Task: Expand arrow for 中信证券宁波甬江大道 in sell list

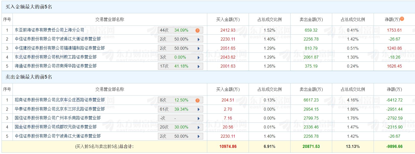Action: (x=199, y=136)
